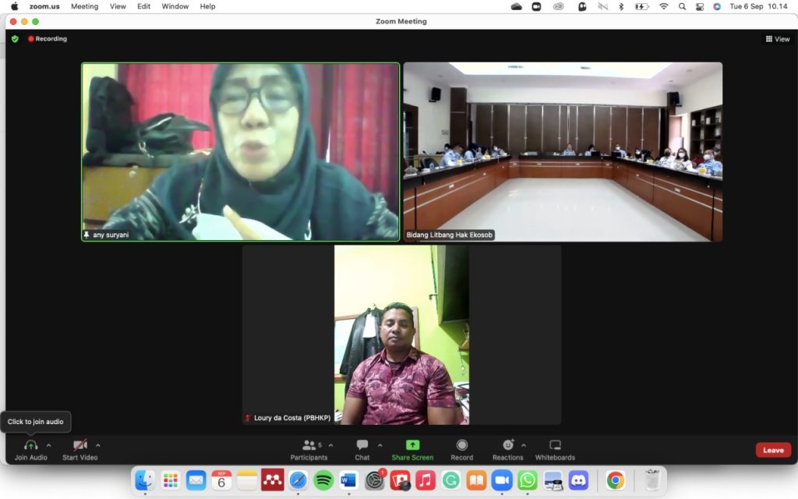The image size is (798, 499).
Task: Expand the Reactions options caret
Action: (x=524, y=445)
